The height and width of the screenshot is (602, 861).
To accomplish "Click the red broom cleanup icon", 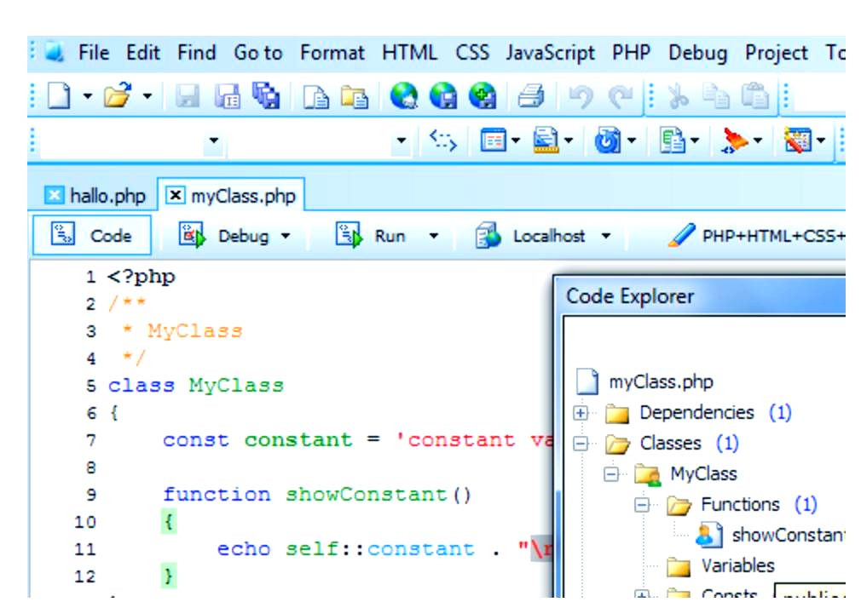I will click(735, 140).
